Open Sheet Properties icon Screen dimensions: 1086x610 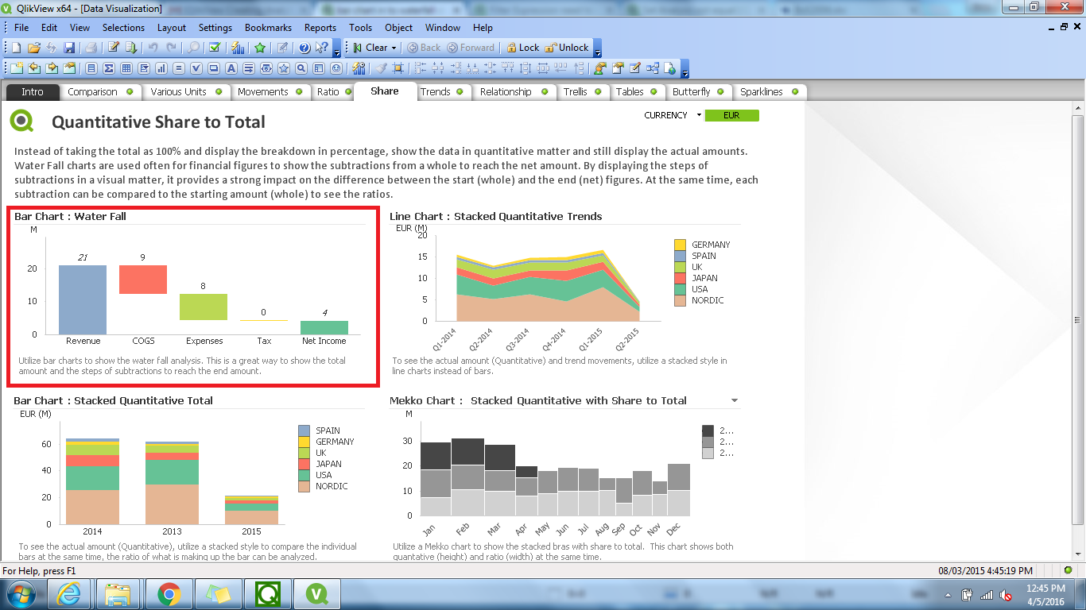(x=69, y=68)
